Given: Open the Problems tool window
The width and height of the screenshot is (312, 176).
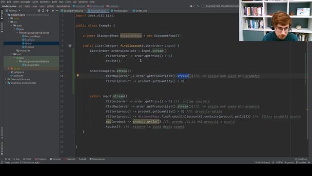Looking at the screenshot, I should pos(40,159).
